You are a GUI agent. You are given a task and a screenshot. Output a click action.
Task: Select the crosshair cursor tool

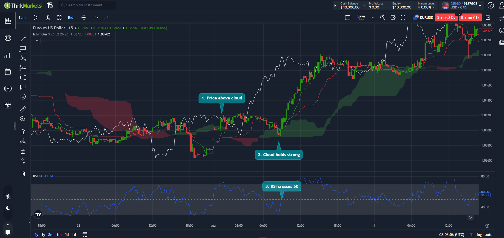pos(23,30)
